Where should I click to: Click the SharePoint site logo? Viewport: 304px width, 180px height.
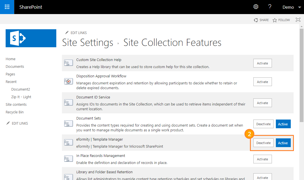31,38
